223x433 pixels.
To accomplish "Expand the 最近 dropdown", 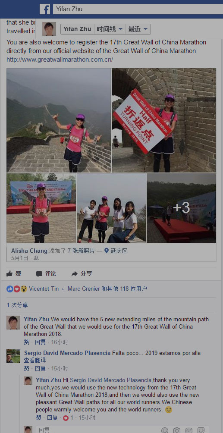I will click(x=138, y=29).
